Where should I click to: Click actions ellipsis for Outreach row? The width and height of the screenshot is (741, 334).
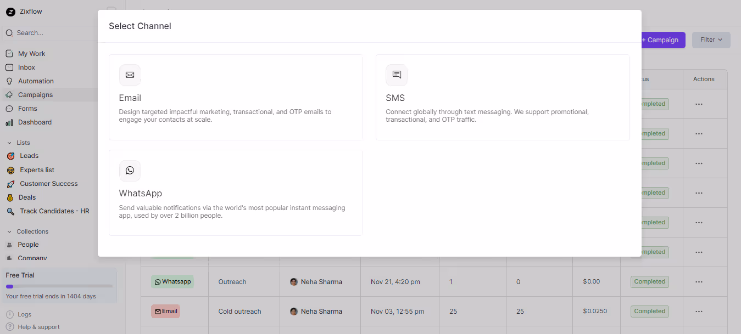point(699,282)
